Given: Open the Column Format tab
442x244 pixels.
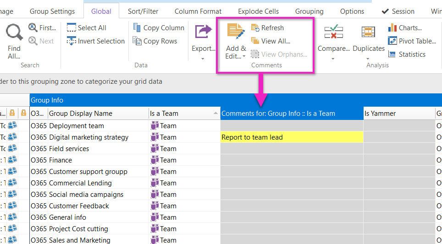Looking at the screenshot, I should [x=198, y=11].
